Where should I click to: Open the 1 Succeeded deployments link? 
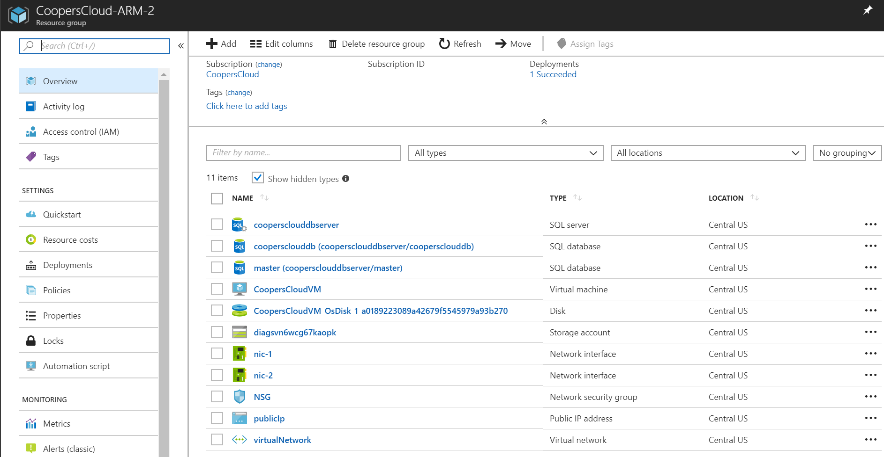click(x=553, y=74)
